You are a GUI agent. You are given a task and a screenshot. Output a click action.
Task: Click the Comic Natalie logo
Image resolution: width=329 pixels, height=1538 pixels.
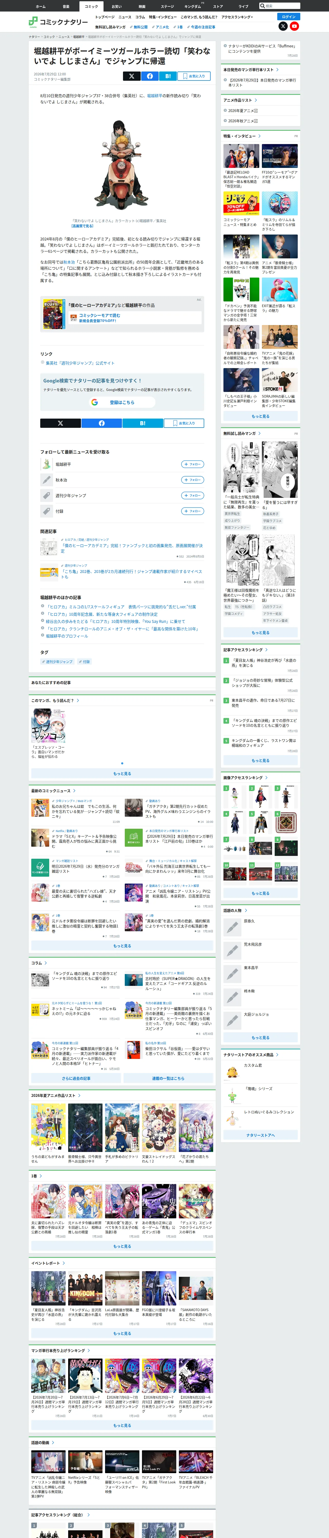(58, 22)
